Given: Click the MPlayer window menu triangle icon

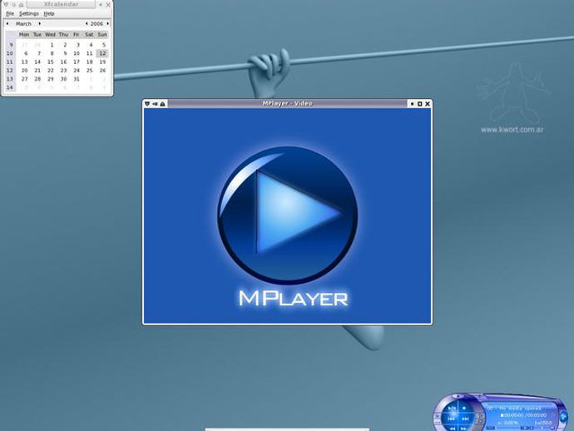Looking at the screenshot, I should tap(147, 104).
